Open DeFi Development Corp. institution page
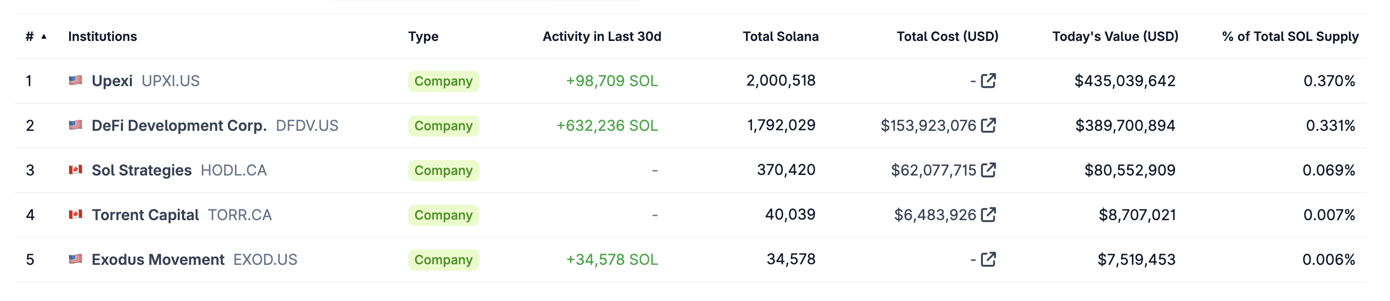1390x301 pixels. 179,126
